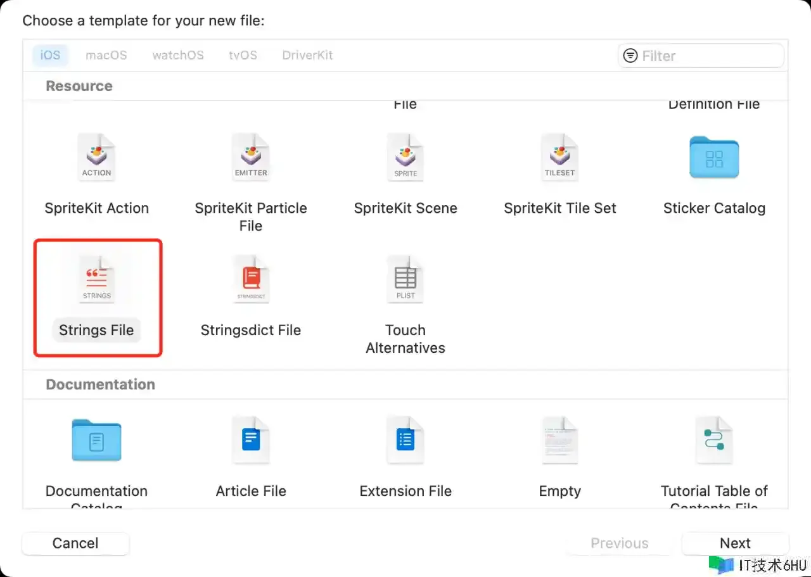Choose the Article File icon

click(251, 441)
